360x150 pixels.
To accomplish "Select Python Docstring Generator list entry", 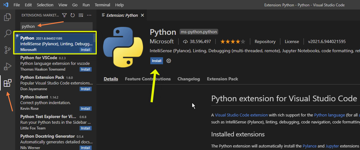I will point(56,142).
